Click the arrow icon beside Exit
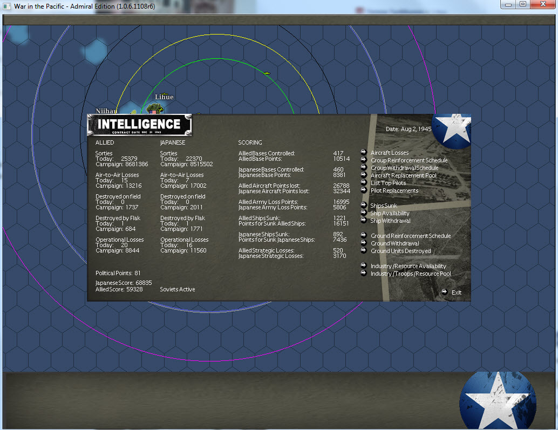Screen dimensions: 558x430 coord(445,292)
